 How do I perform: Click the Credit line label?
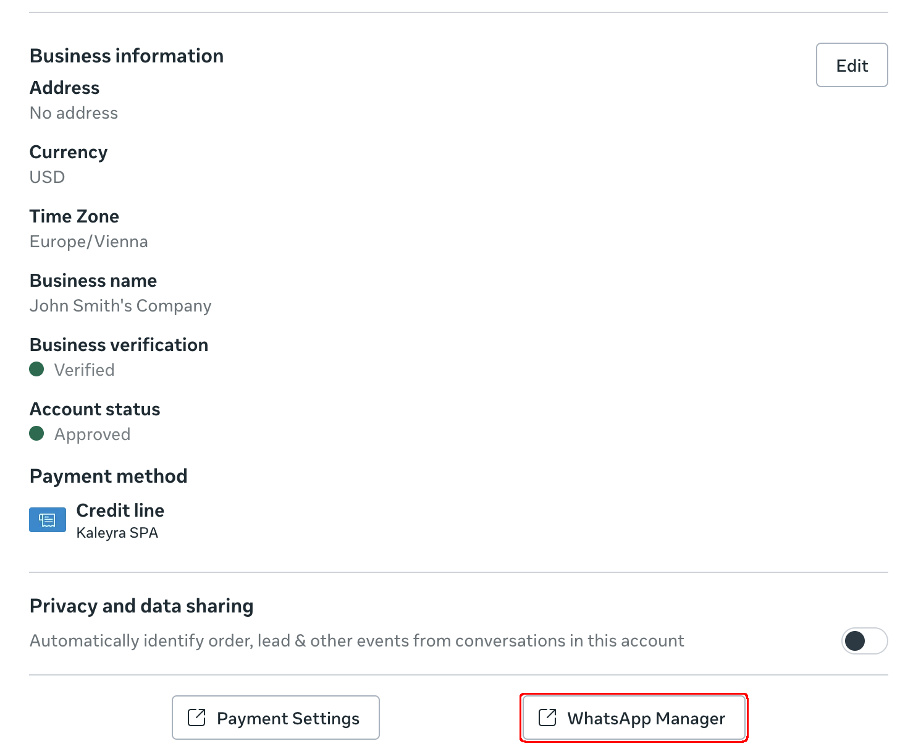[x=120, y=510]
